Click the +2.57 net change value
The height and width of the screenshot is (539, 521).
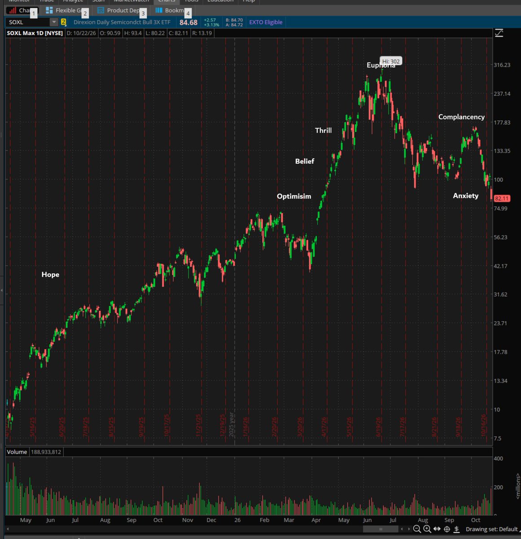210,20
